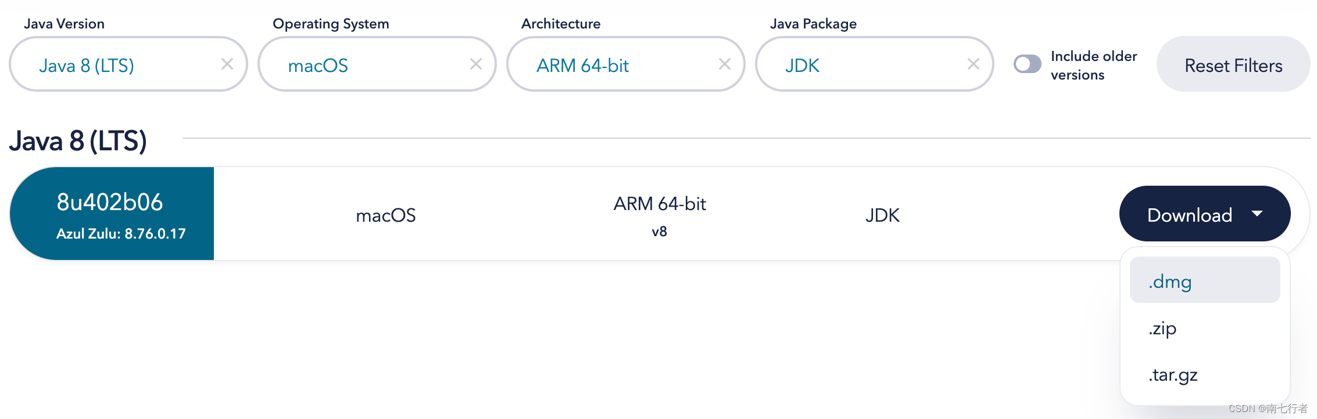Image resolution: width=1317 pixels, height=419 pixels.
Task: Clear the ARM 64-bit architecture filter
Action: click(725, 64)
